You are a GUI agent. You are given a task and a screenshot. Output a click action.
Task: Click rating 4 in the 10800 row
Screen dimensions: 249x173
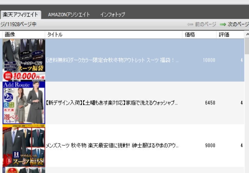point(241,60)
